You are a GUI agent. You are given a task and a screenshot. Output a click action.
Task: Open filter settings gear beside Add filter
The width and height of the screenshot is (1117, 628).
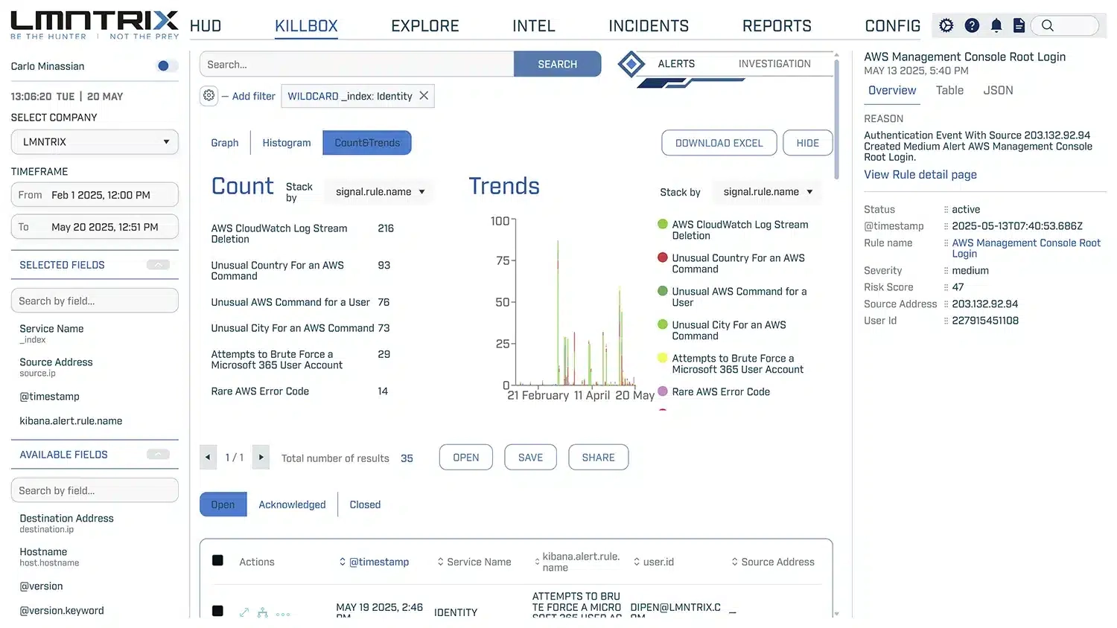209,95
